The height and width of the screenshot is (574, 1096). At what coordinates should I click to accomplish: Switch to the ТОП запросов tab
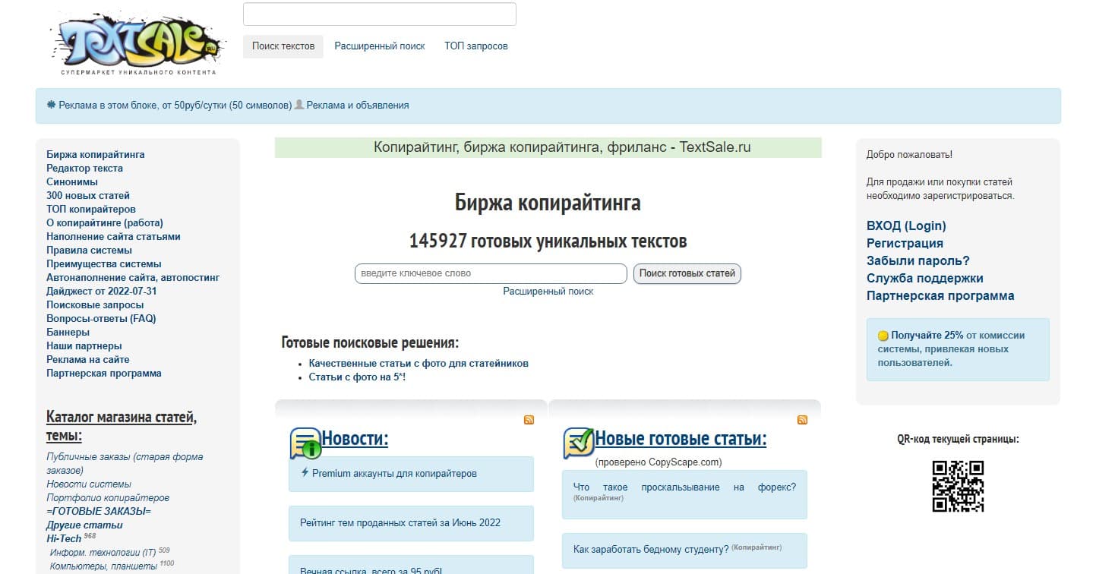(x=476, y=46)
